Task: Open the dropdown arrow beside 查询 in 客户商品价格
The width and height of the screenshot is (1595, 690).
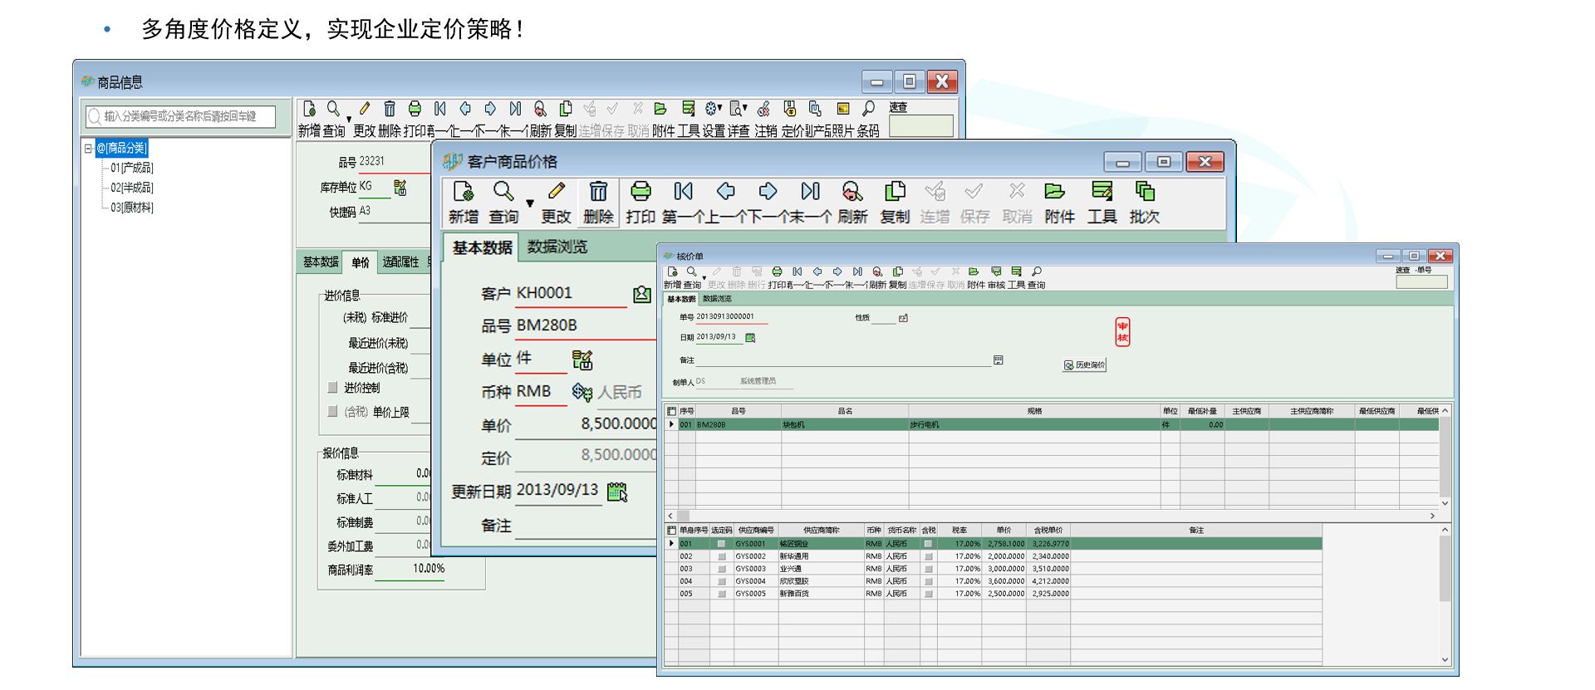Action: pos(530,203)
